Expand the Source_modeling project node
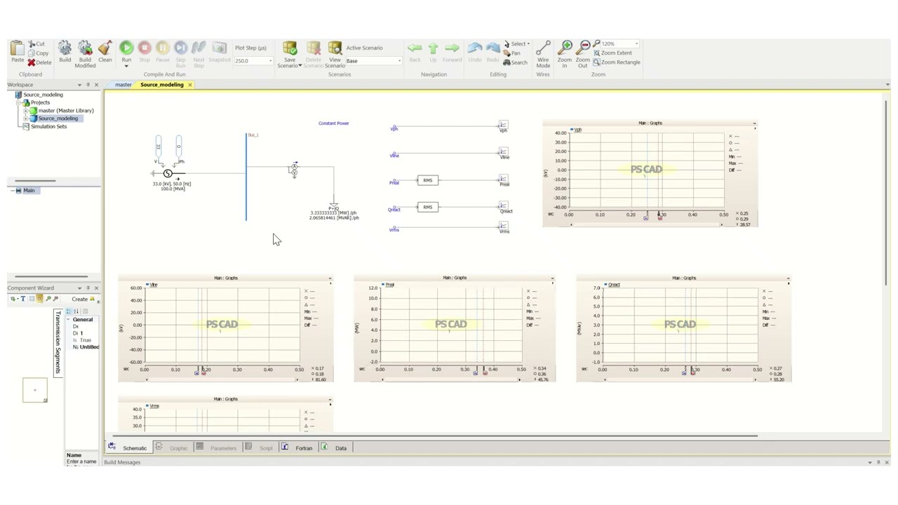This screenshot has height=505, width=898. (x=25, y=119)
